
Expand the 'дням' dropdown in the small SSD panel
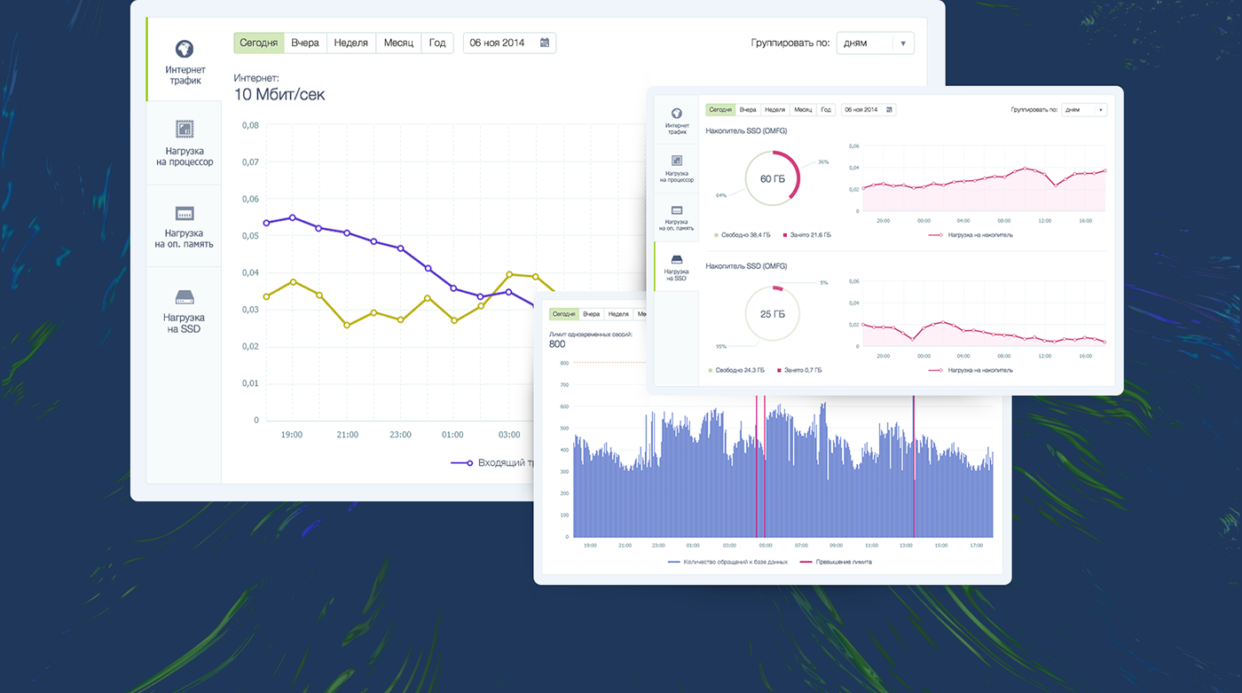(x=1084, y=110)
